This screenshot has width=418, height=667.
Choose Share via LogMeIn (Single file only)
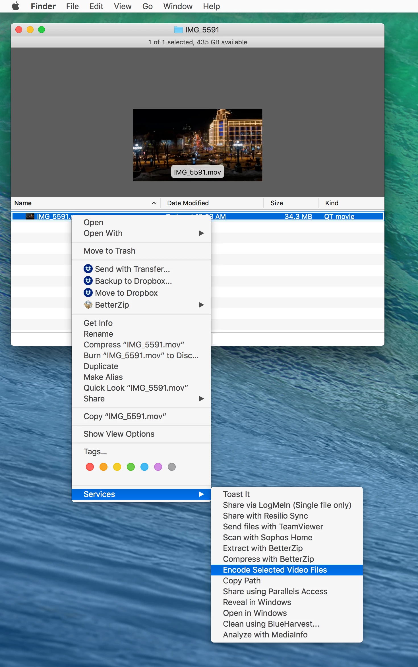tap(287, 505)
